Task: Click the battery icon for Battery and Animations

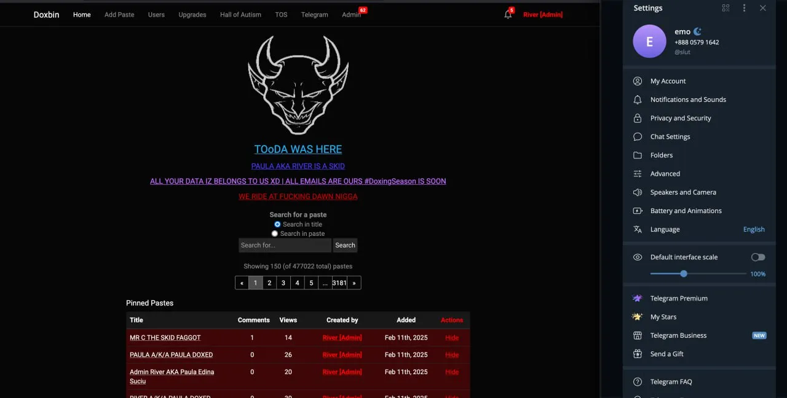Action: pyautogui.click(x=638, y=211)
